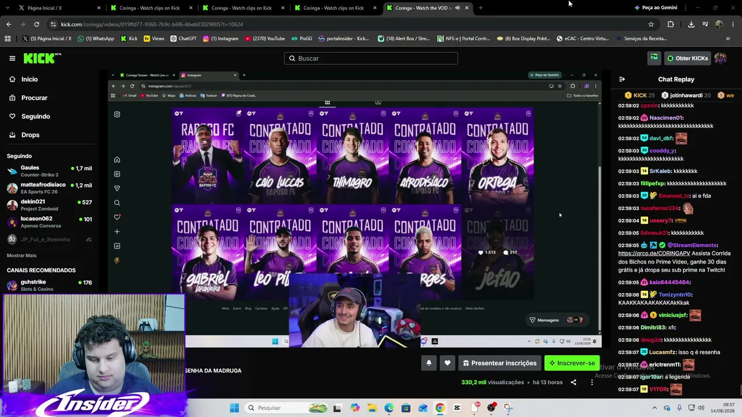This screenshot has width=742, height=417.
Task: Open Procurar in the sidebar
Action: [x=34, y=98]
